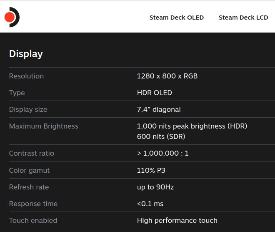Open the Steam Deck LCD page
Viewport: 275px width, 232px height.
point(243,18)
